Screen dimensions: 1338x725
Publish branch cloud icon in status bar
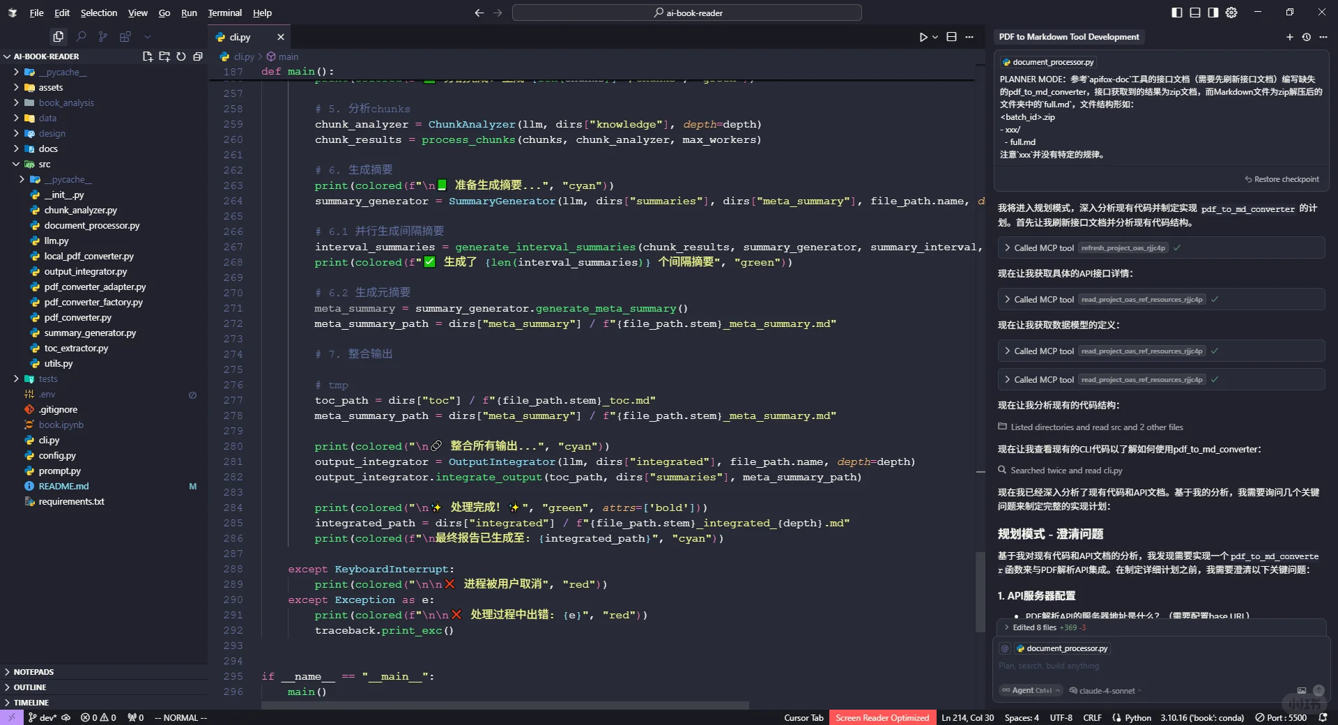coord(66,717)
